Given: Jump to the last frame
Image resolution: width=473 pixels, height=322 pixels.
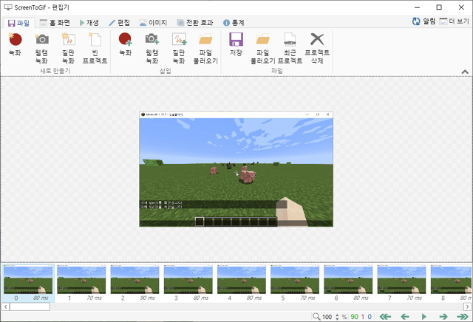Looking at the screenshot, I should point(463,317).
